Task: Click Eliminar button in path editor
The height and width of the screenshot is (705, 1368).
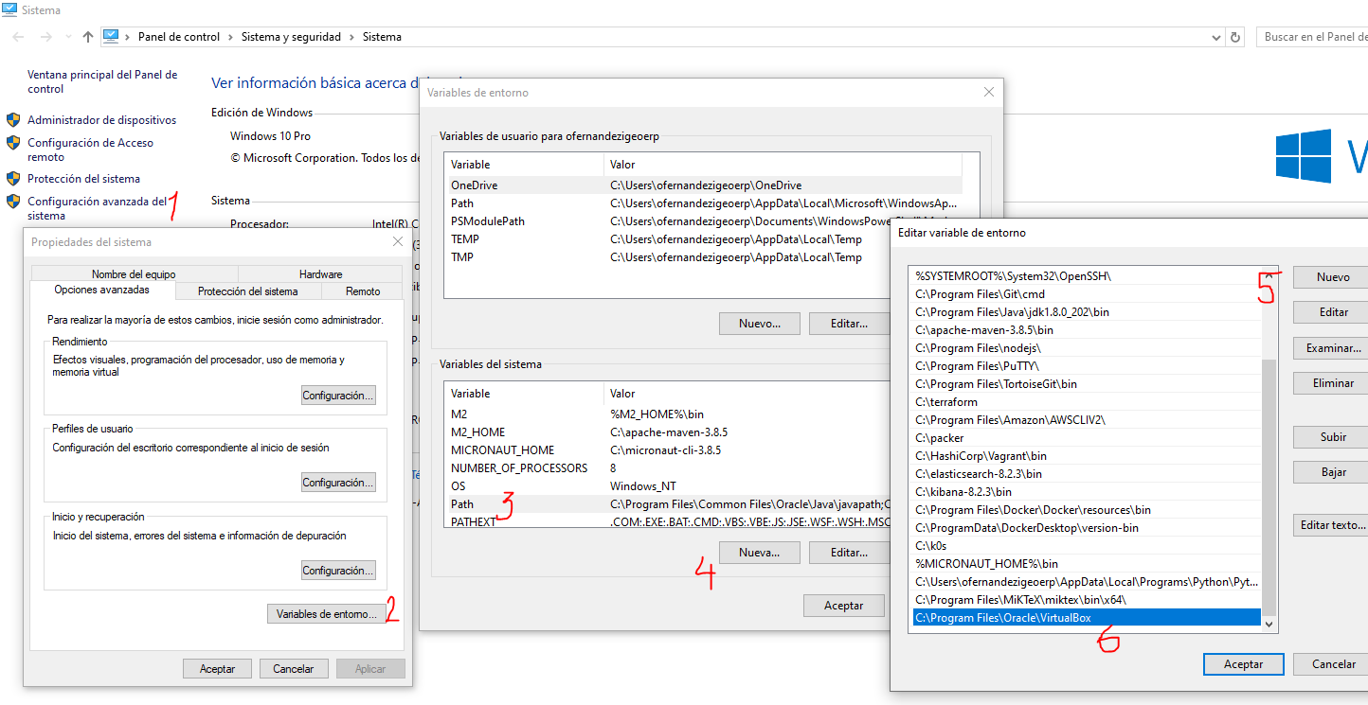Action: 1333,383
